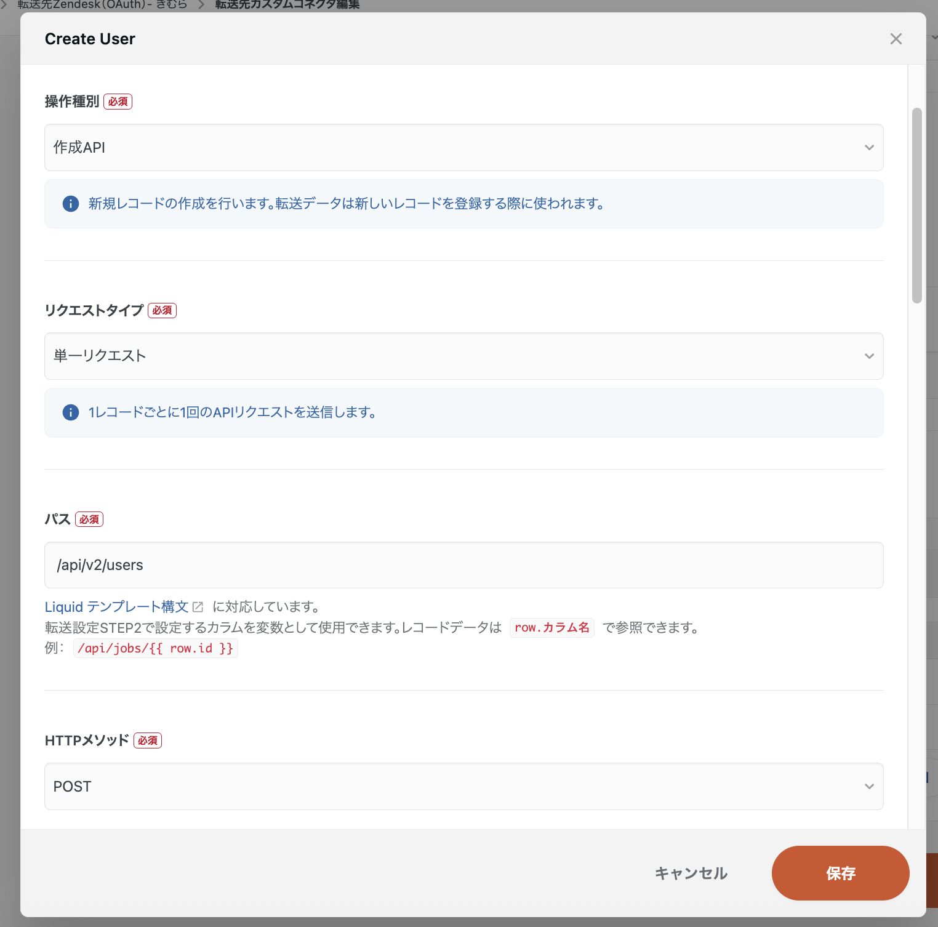Click the chevron on the 単一リクエスト selector
Image resolution: width=938 pixels, height=927 pixels.
point(869,356)
